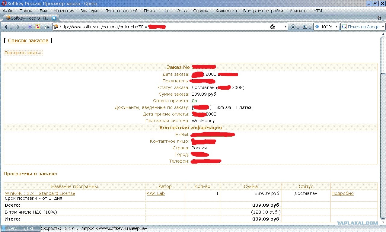The height and width of the screenshot is (232, 386).
Task: Click the Google icon in search box
Action: click(x=344, y=27)
